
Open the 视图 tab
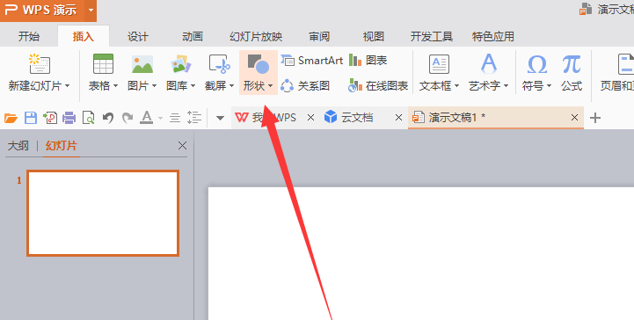(373, 36)
